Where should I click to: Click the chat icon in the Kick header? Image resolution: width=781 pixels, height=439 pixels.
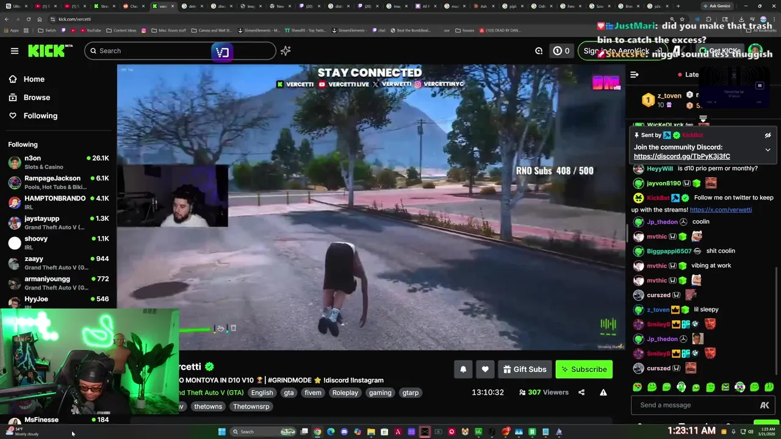click(x=539, y=51)
